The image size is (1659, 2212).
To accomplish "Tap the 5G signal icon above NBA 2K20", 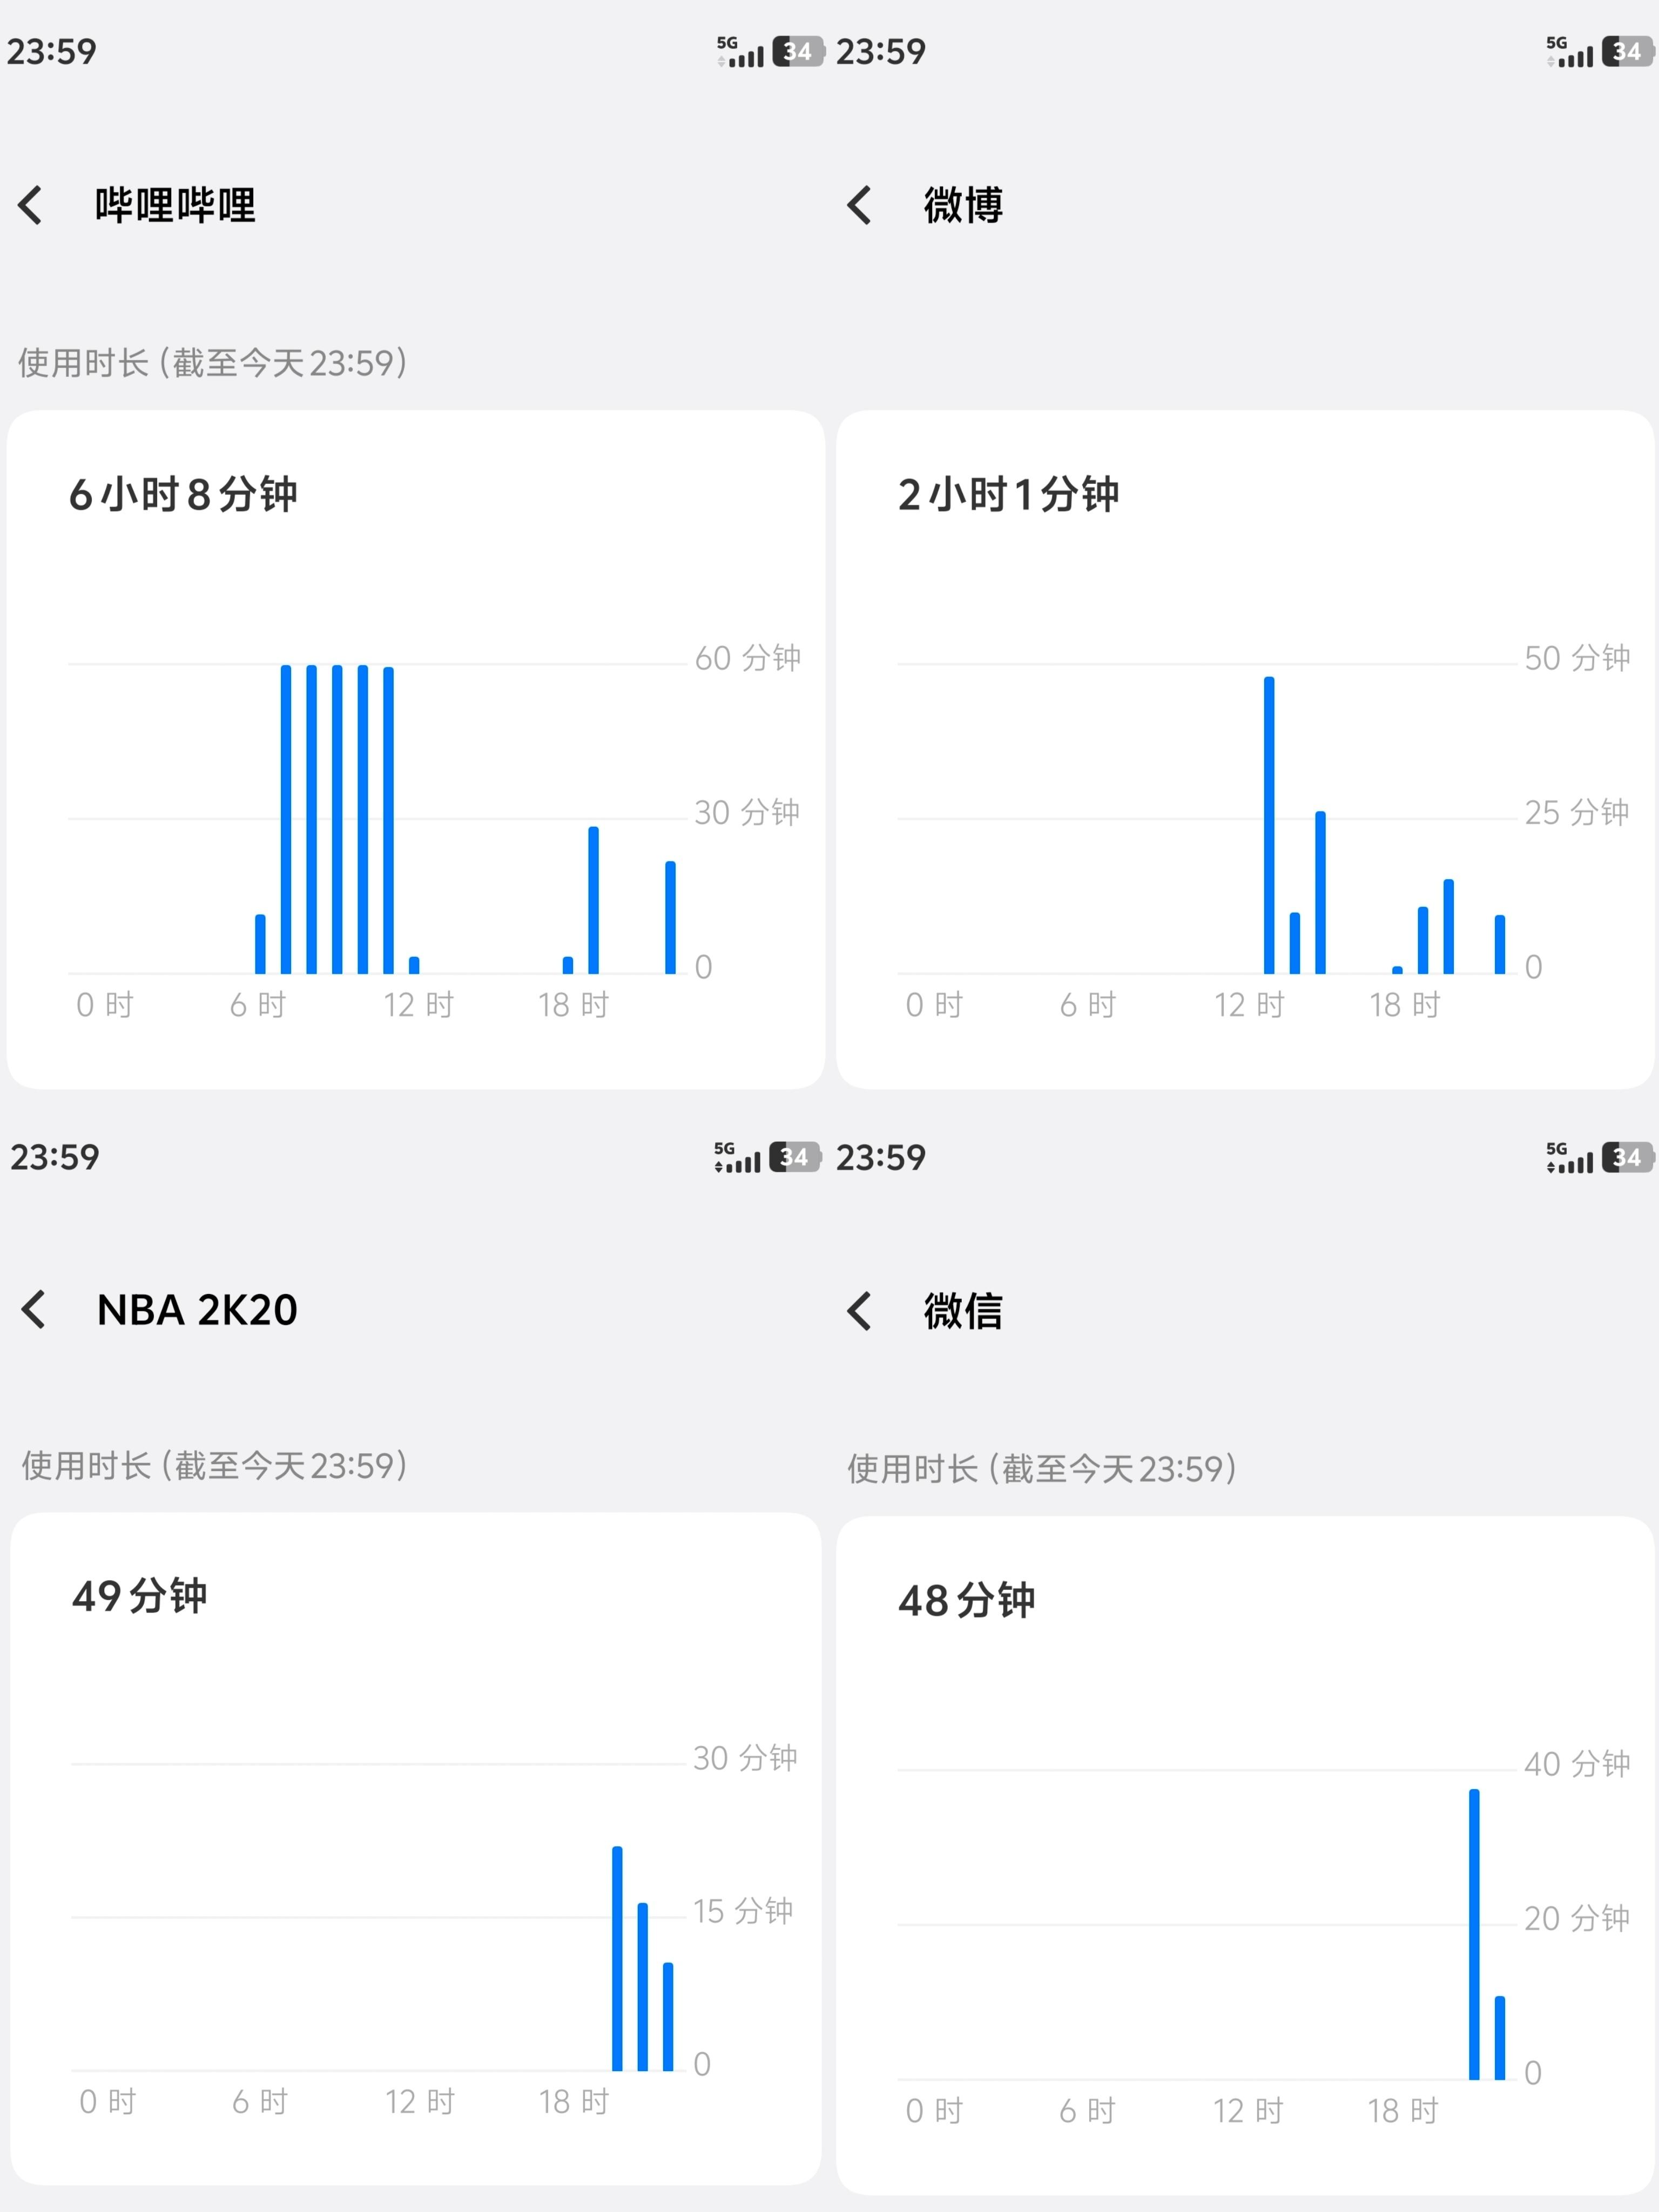I will coord(737,1158).
